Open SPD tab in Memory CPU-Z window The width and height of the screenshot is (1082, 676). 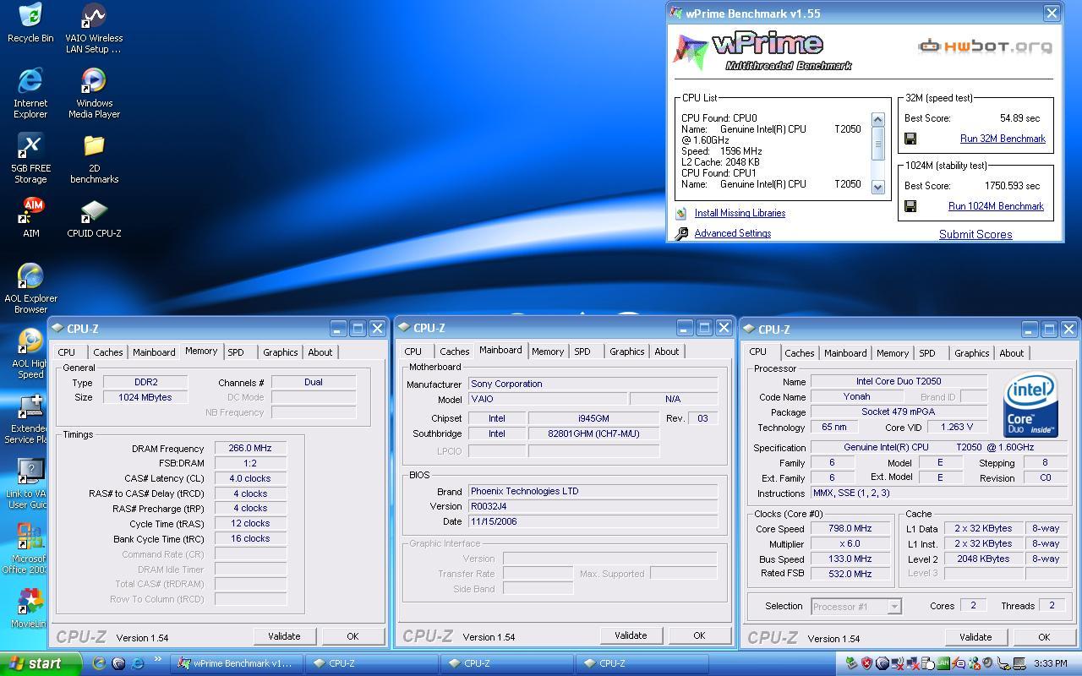(x=236, y=352)
